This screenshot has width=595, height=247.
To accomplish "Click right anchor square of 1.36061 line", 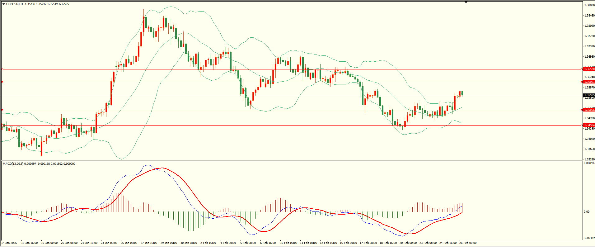I will point(582,82).
